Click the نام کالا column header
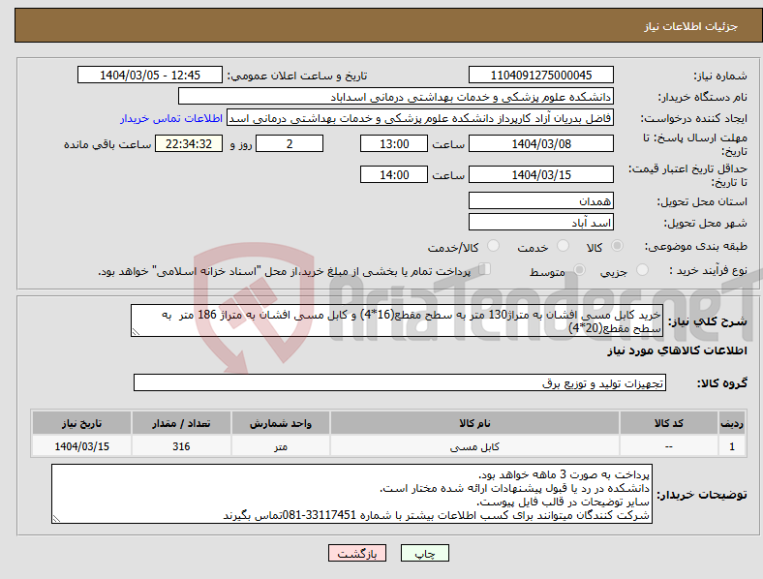The image size is (763, 579). pyautogui.click(x=474, y=423)
